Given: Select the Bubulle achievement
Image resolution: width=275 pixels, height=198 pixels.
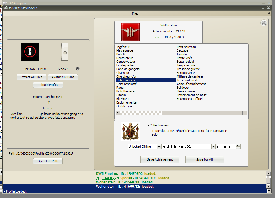Looking at the screenshot, I should (121, 54).
